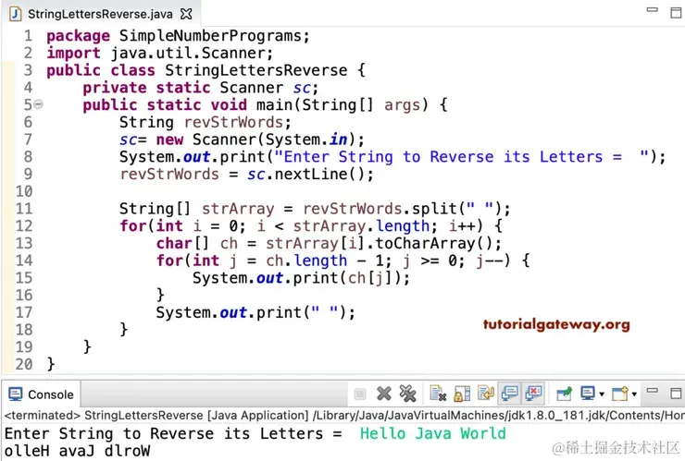Expand dropdown arrow beside Open Console icon

[634, 394]
